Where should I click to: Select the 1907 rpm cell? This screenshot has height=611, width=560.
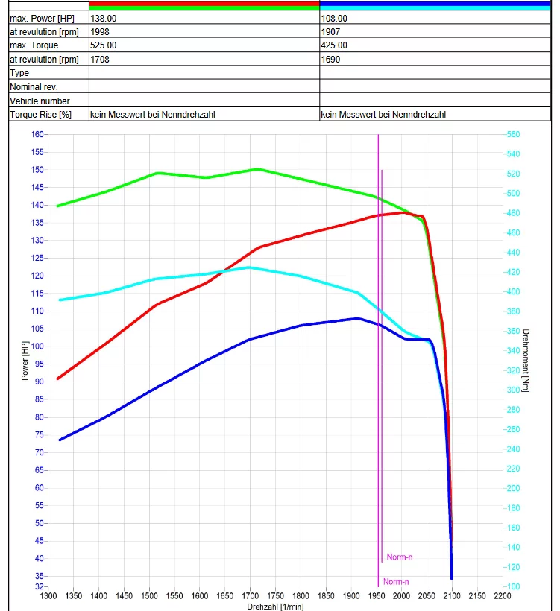[330, 31]
